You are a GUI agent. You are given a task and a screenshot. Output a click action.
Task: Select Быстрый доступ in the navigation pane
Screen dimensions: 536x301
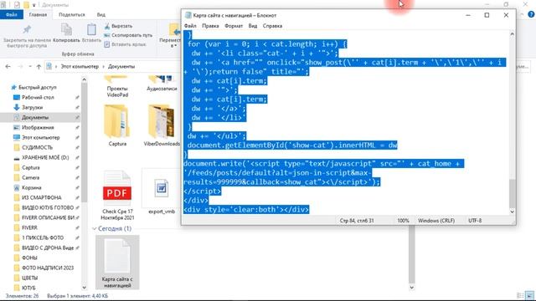37,87
